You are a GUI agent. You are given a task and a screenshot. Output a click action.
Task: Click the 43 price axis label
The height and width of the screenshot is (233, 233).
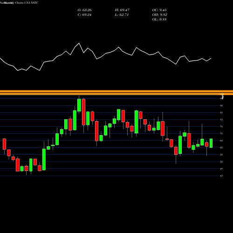click(x=221, y=176)
